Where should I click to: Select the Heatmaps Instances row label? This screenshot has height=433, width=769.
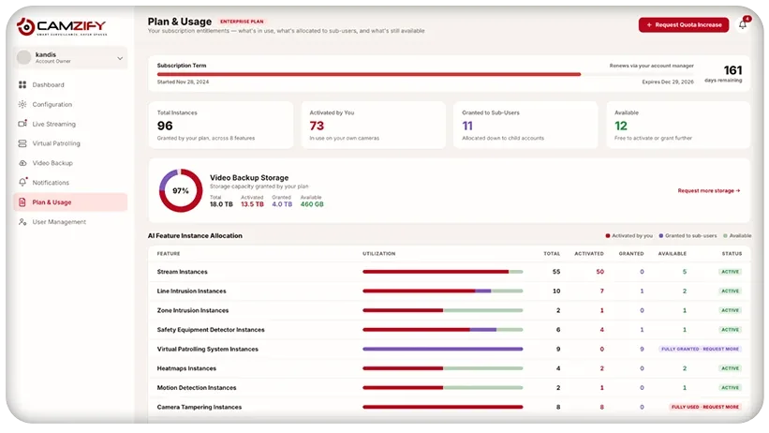coord(186,368)
